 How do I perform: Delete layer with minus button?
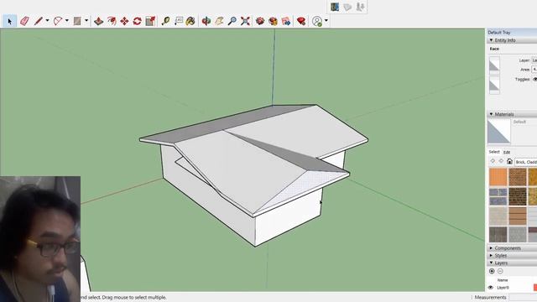click(500, 271)
